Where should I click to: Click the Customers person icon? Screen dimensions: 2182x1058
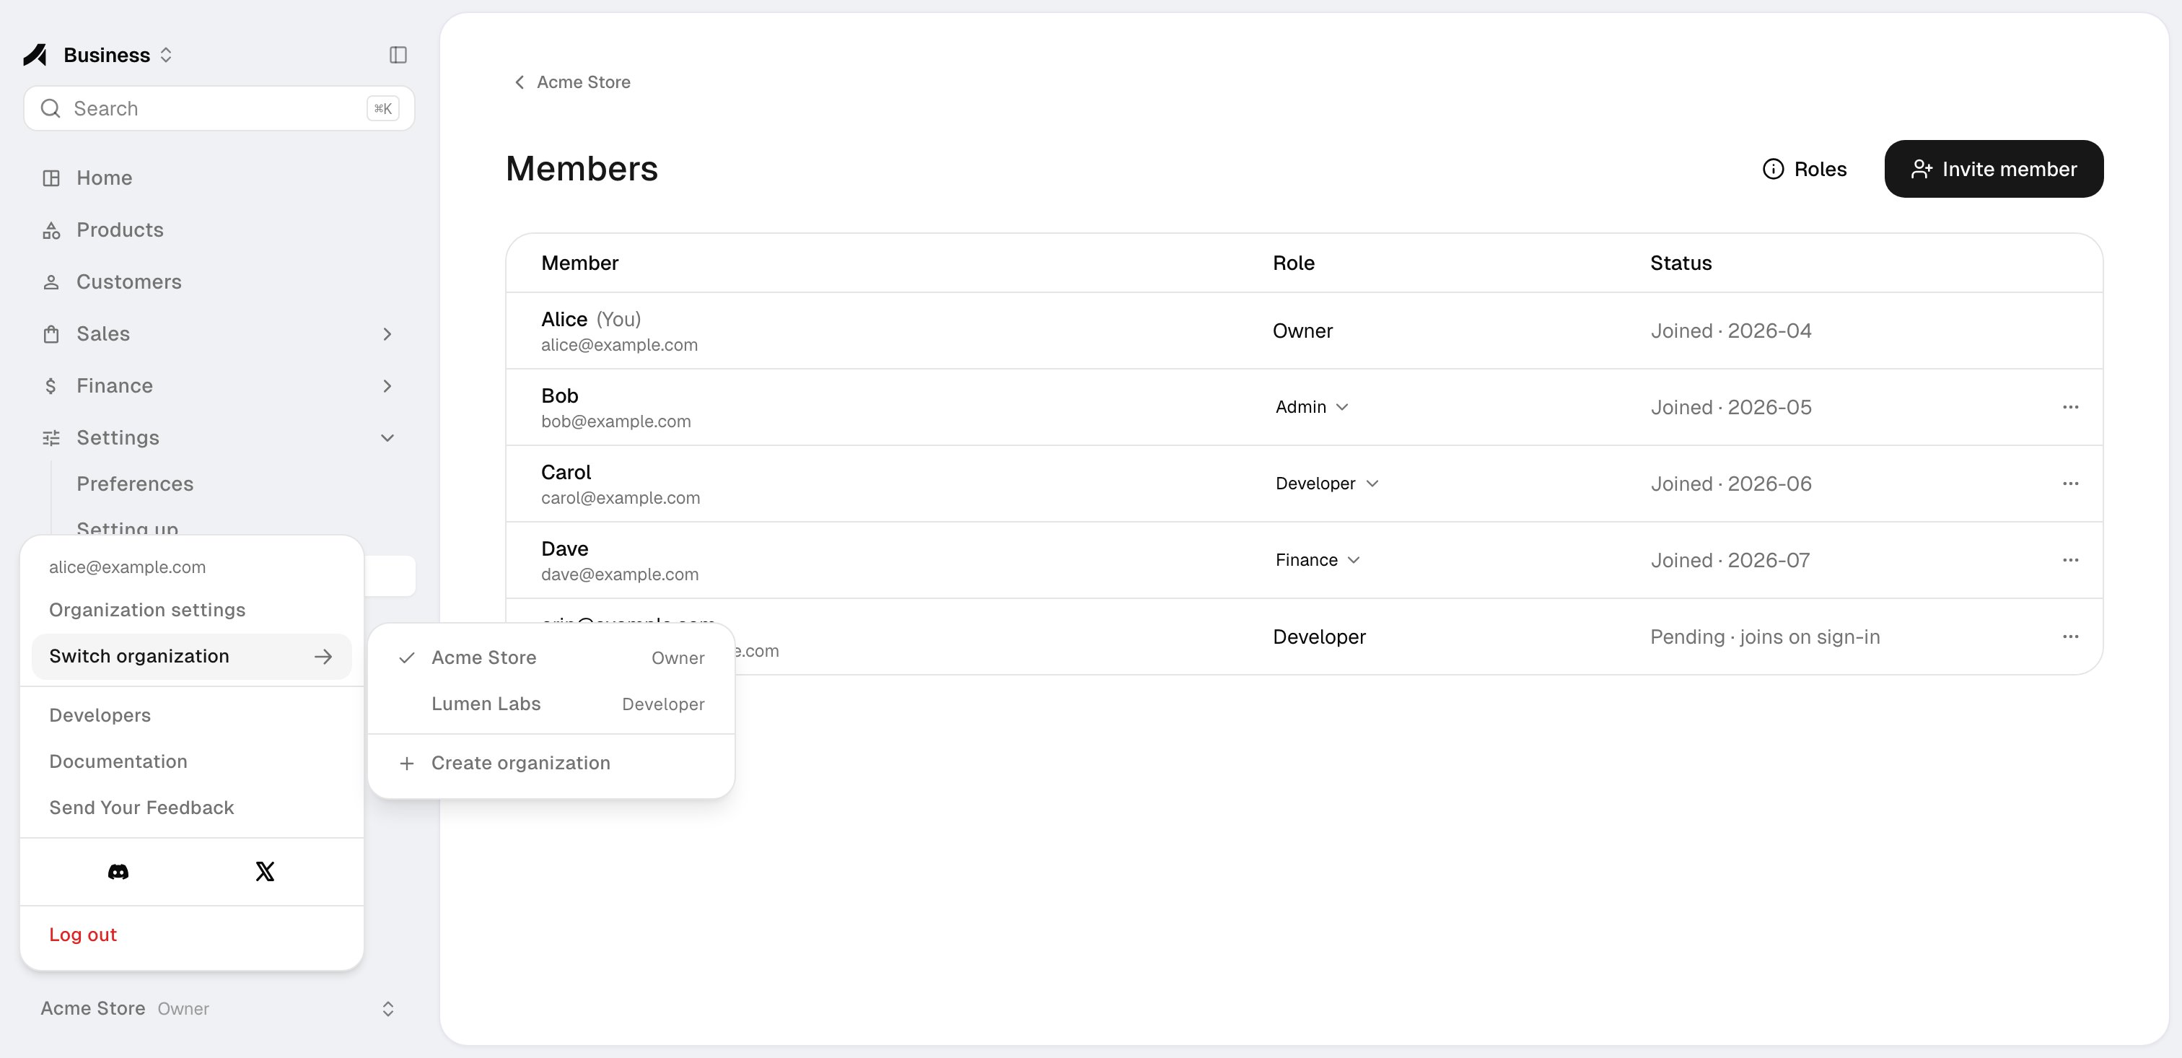(x=52, y=282)
